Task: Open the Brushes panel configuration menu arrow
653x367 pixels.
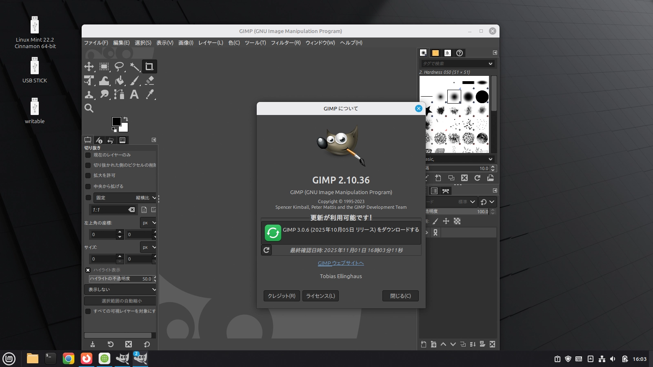Action: click(x=495, y=53)
